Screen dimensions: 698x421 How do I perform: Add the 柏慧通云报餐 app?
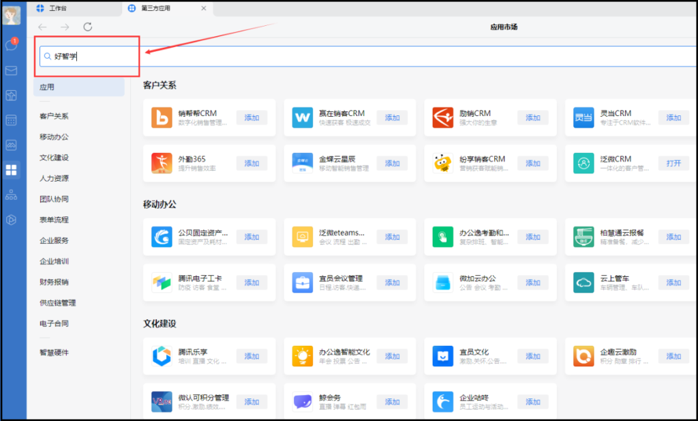coord(673,237)
